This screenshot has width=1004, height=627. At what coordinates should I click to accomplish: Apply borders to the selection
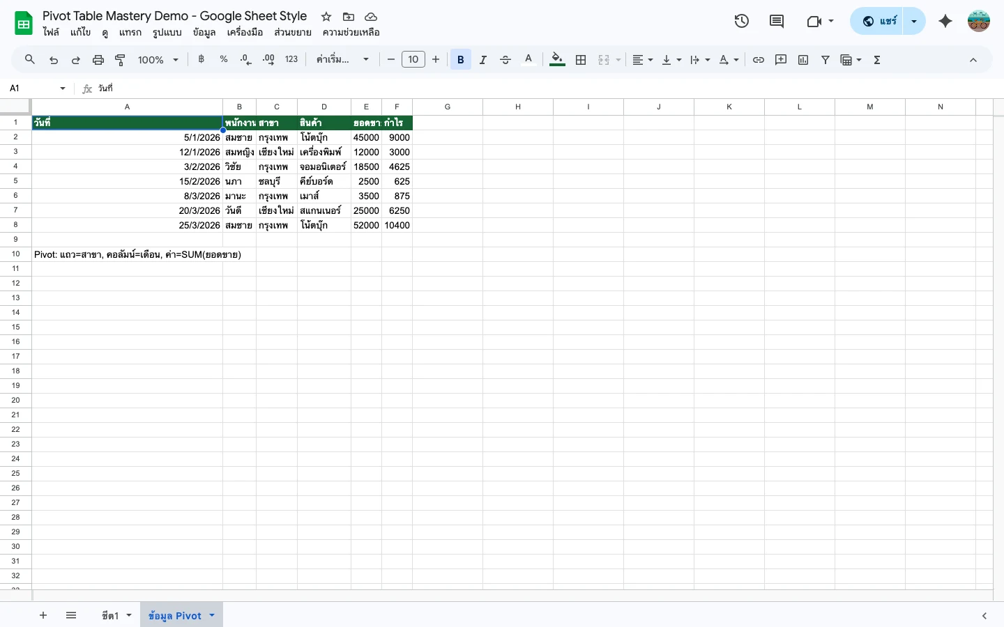581,60
